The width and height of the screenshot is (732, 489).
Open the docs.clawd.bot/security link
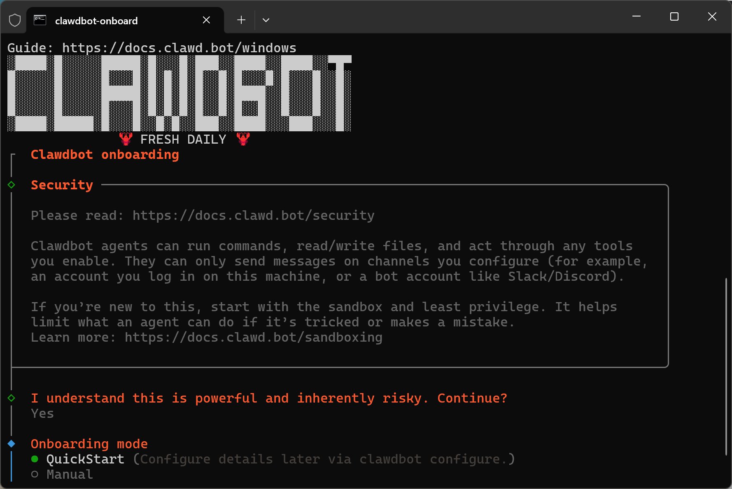[x=253, y=215]
